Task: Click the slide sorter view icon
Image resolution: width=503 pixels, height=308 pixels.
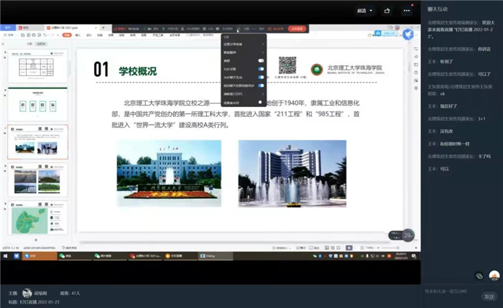Action: click(333, 248)
